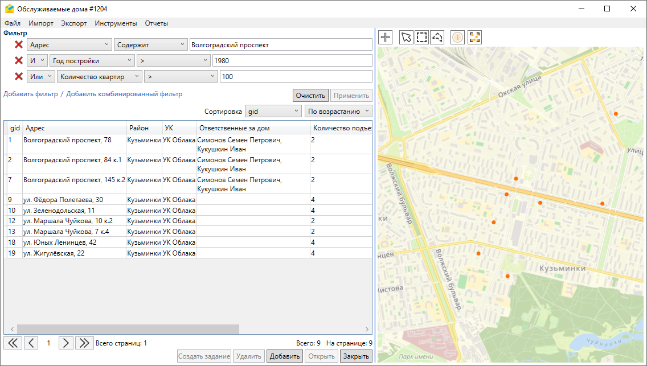Viewport: 647px width, 366px height.
Task: Expand the Содержит condition dropdown
Action: coord(150,45)
